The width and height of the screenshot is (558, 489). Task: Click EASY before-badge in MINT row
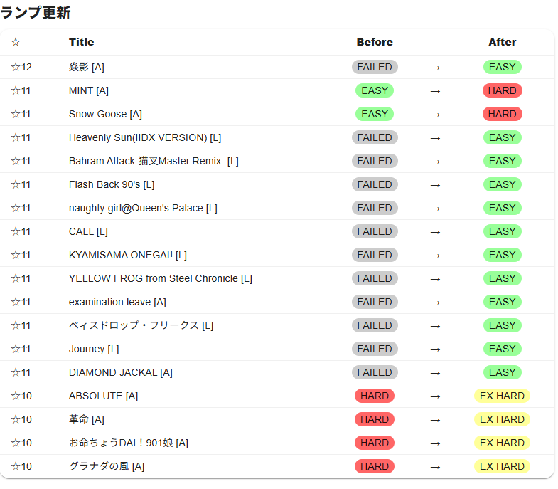click(375, 90)
